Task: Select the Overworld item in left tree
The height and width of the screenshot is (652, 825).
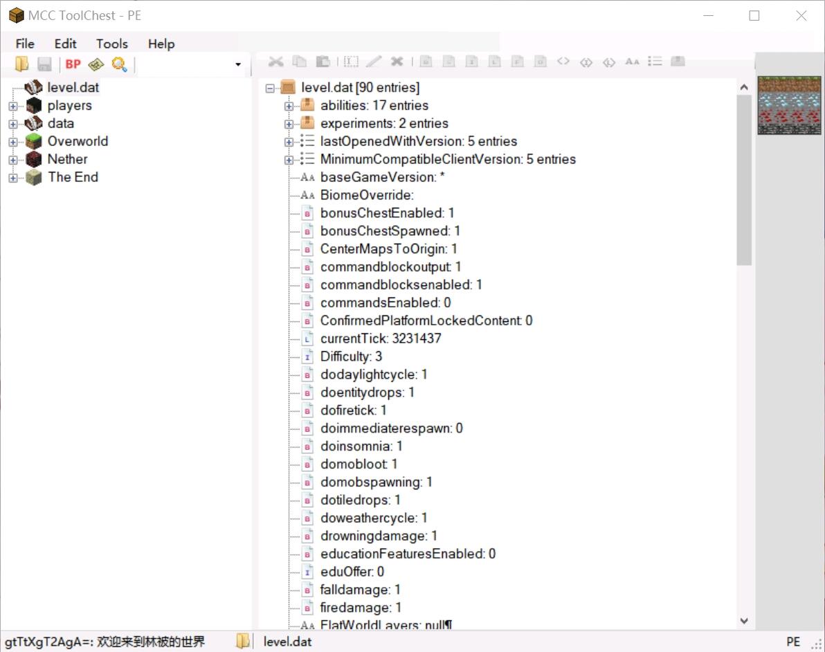Action: [78, 141]
